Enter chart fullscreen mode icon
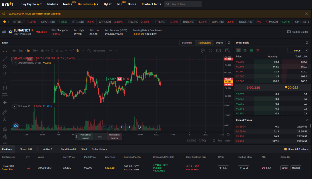 pyautogui.click(x=211, y=50)
